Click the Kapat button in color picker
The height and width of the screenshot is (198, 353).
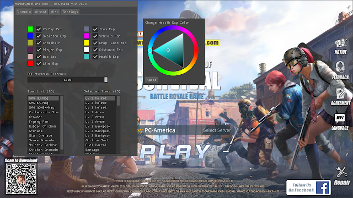click(151, 80)
